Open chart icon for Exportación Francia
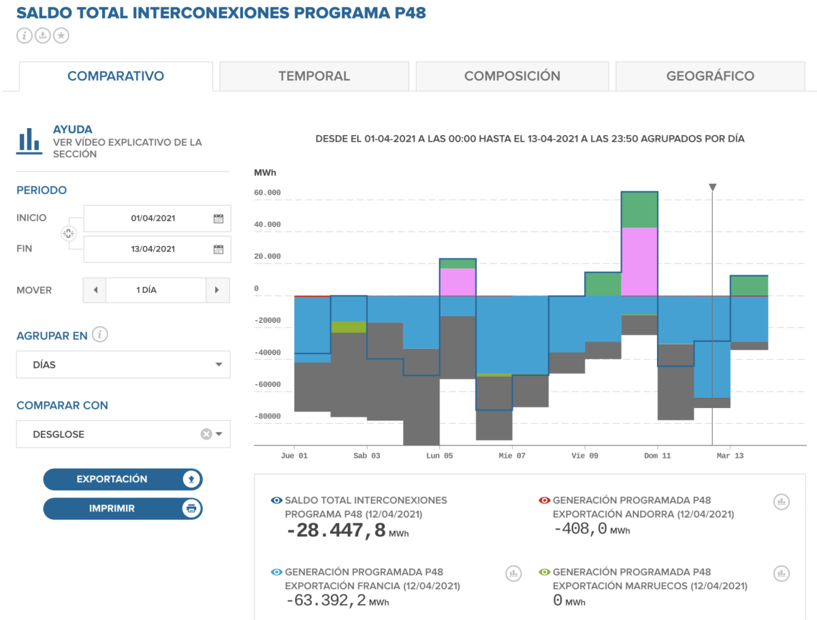The image size is (817, 620). point(513,574)
